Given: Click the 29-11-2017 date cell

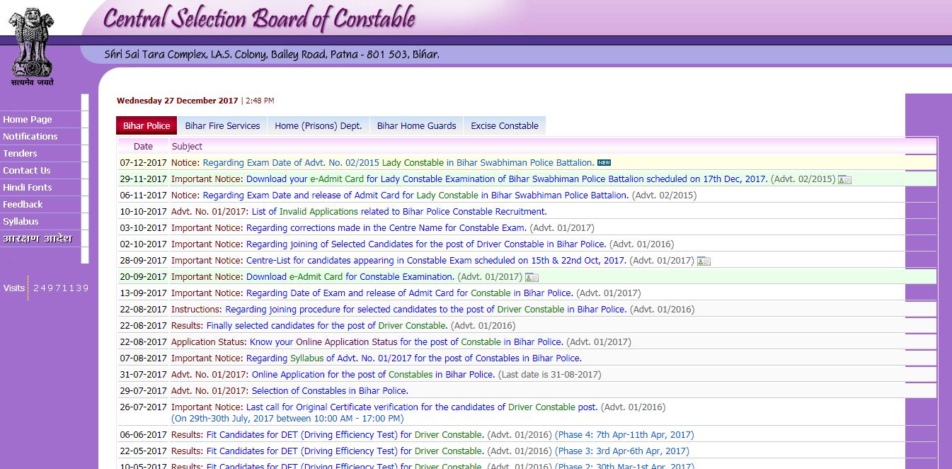Looking at the screenshot, I should pos(144,179).
